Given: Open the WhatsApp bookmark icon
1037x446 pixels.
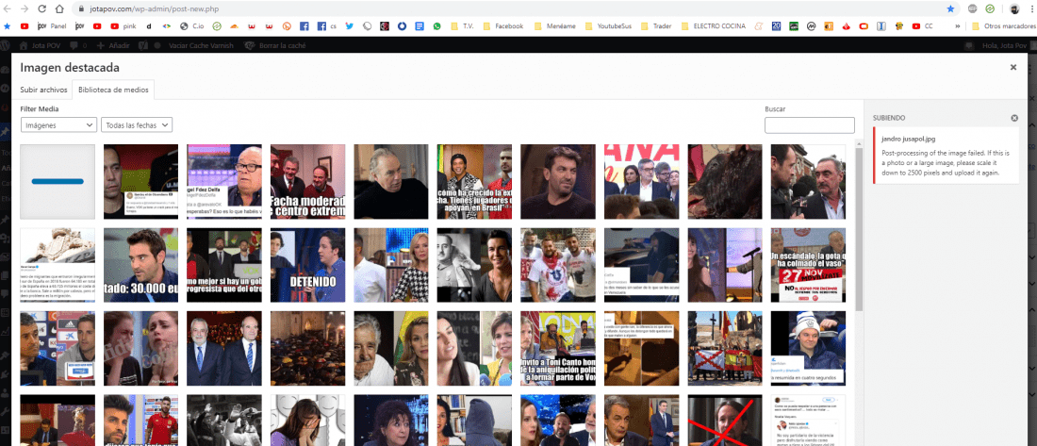Looking at the screenshot, I should coord(436,26).
